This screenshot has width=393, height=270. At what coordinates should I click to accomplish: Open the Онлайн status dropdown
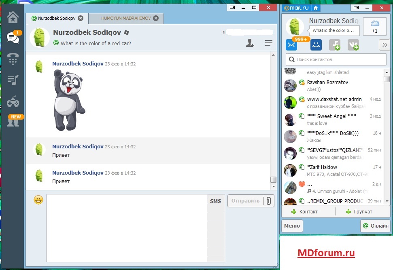[x=376, y=226]
